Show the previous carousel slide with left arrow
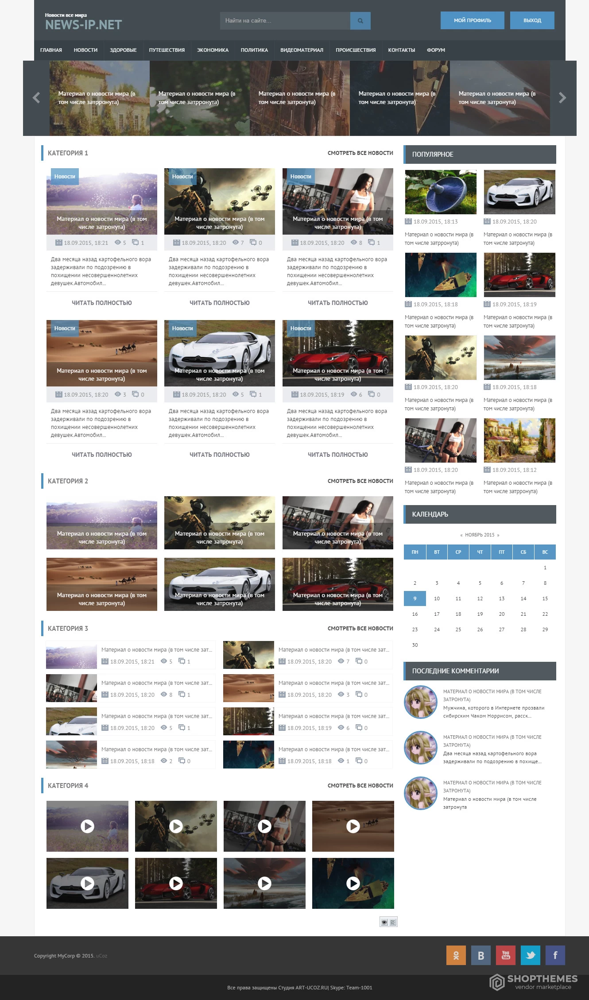The image size is (589, 1000). tap(36, 98)
